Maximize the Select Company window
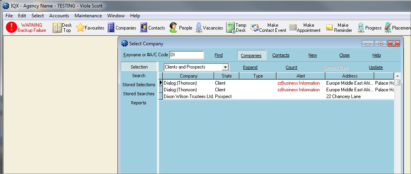This screenshot has width=411, height=174. point(381,44)
